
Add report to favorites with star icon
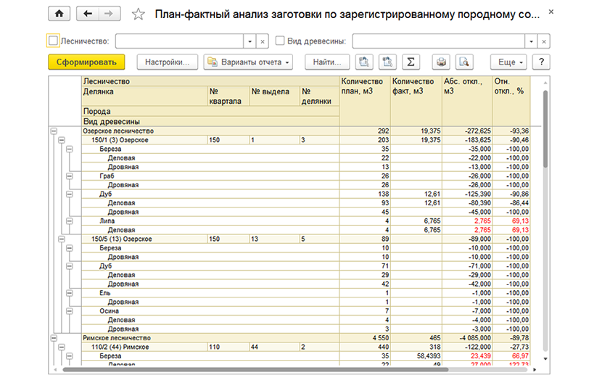coord(139,15)
